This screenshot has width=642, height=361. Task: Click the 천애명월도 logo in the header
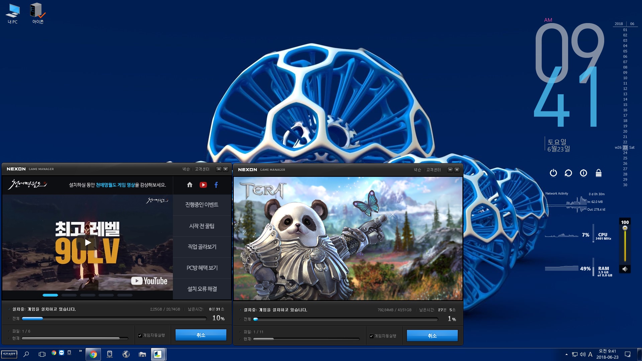click(x=27, y=184)
